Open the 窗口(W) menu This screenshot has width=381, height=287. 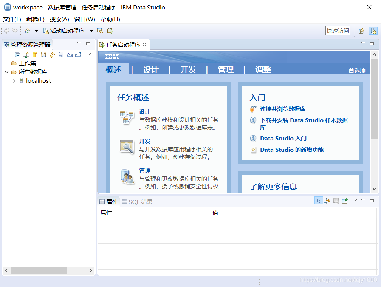click(x=85, y=19)
